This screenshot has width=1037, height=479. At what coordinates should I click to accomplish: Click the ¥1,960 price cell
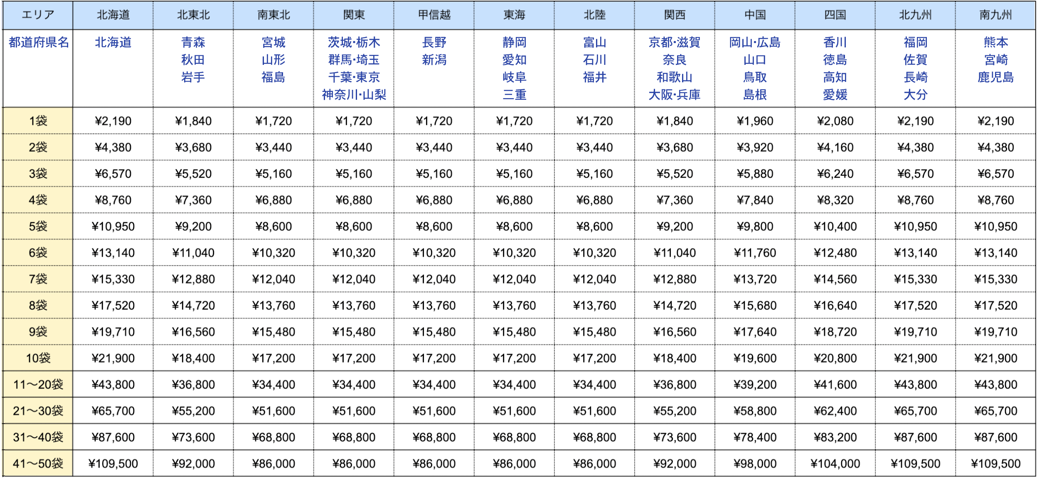(755, 121)
